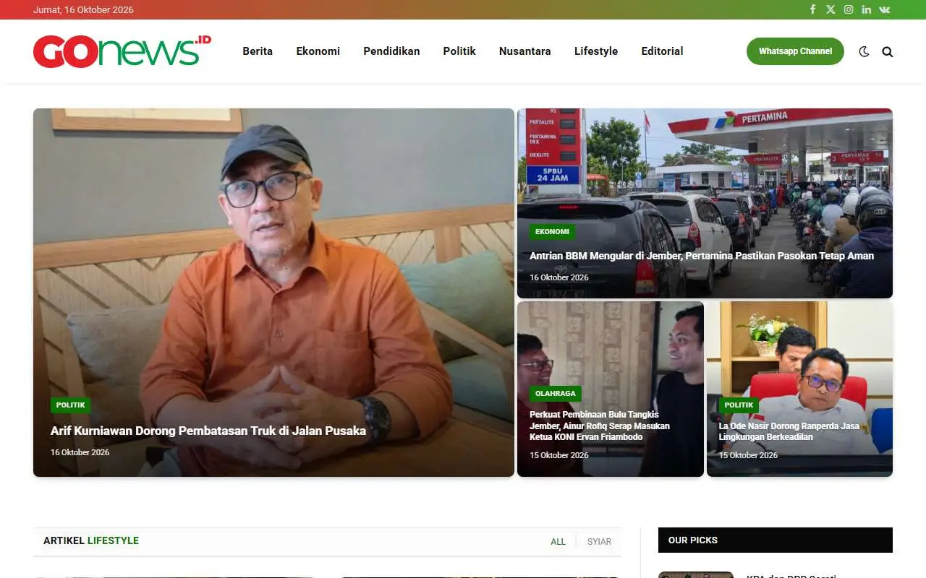
Task: Open the LinkedIn social icon
Action: click(x=867, y=9)
